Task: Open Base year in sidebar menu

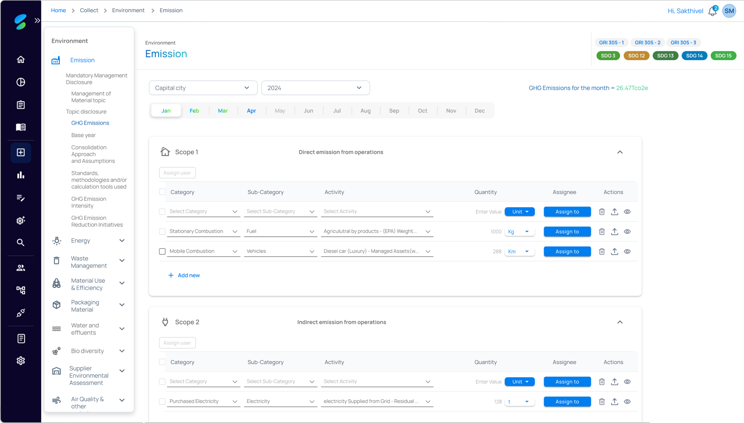Action: tap(83, 135)
